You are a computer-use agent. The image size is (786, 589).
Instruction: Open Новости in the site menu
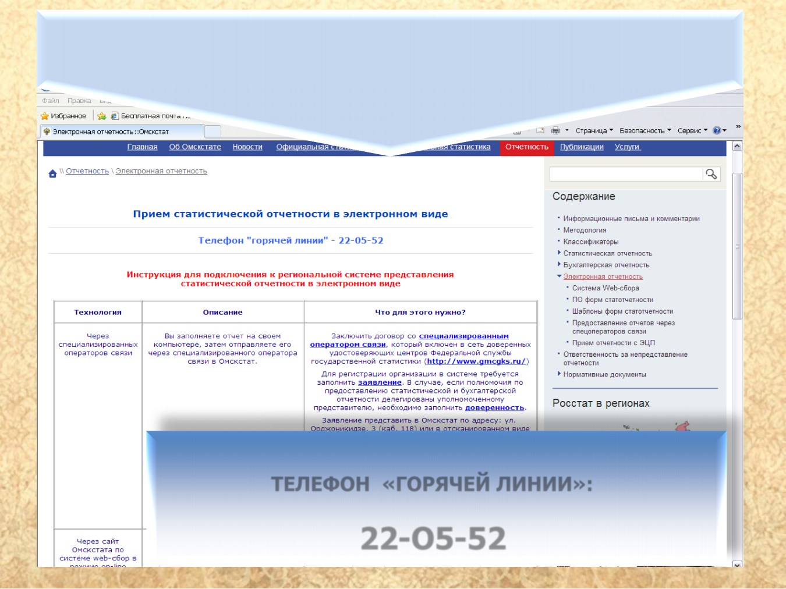point(247,147)
